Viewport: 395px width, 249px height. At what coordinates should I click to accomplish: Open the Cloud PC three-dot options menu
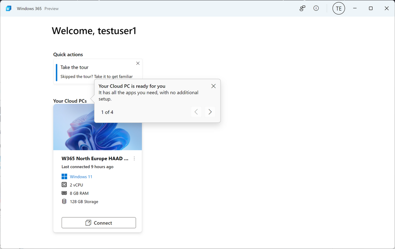[x=134, y=158]
